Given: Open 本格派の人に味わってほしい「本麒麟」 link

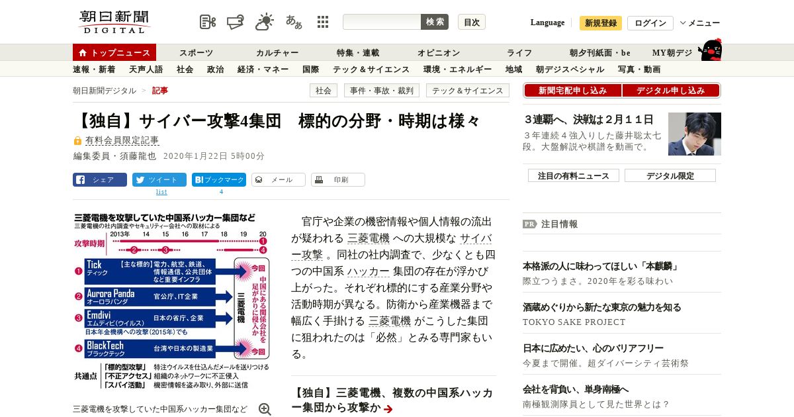Looking at the screenshot, I should [x=601, y=267].
